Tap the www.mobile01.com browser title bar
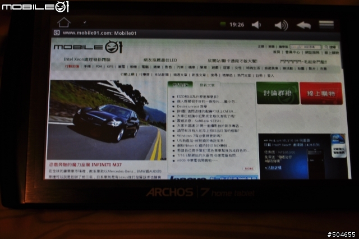This screenshot has width=359, height=239. coord(196,33)
